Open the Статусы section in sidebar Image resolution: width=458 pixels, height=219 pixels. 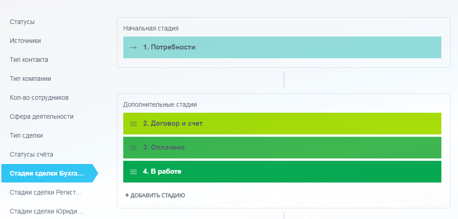point(22,22)
